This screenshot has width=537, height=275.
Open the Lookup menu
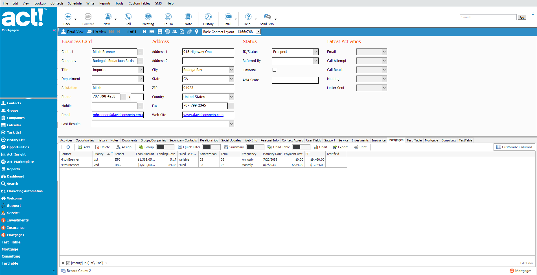40,3
